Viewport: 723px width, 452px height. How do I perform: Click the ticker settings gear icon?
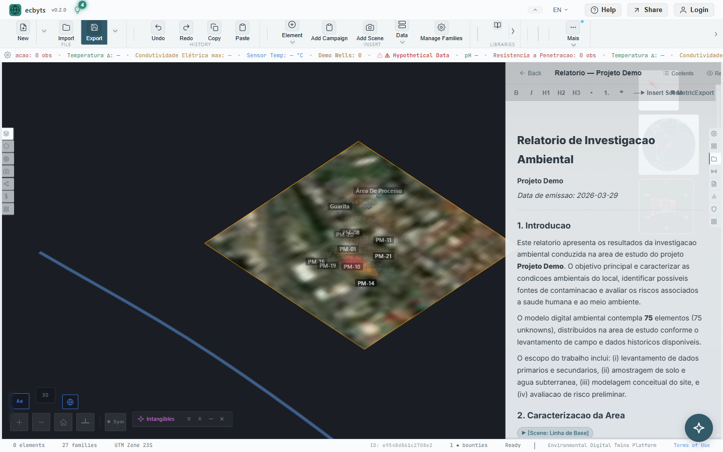(8, 55)
